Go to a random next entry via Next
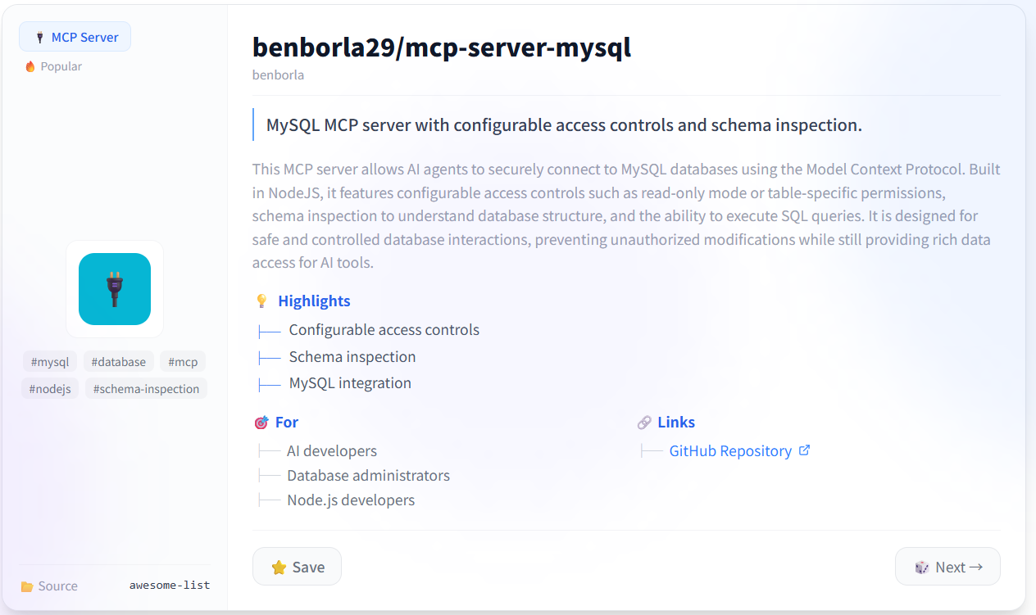 click(947, 567)
